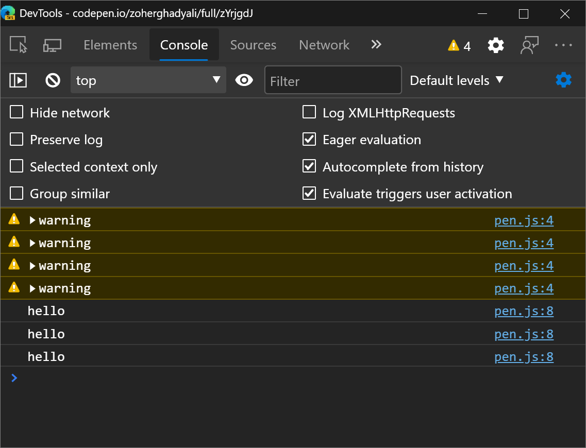The height and width of the screenshot is (448, 586).
Task: Check the Log XMLHttpRequests option
Action: click(x=309, y=112)
